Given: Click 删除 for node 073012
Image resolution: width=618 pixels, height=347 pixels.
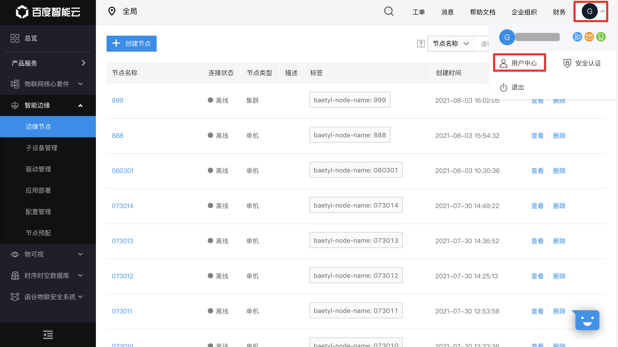Looking at the screenshot, I should click(559, 276).
